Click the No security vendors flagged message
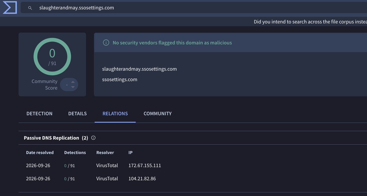367x196 pixels. [172, 43]
